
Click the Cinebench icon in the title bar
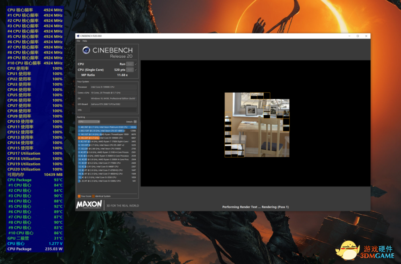[x=78, y=36]
